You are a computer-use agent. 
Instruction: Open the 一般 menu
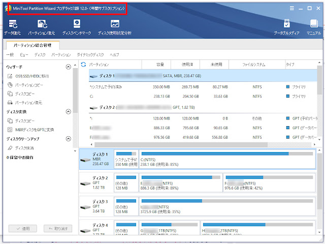(x=10, y=55)
